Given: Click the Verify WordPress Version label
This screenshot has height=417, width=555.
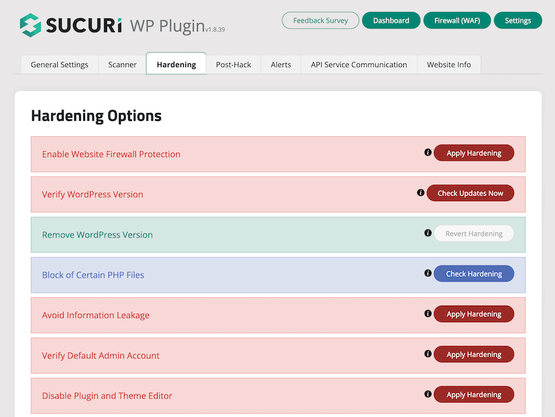Looking at the screenshot, I should [x=93, y=195].
